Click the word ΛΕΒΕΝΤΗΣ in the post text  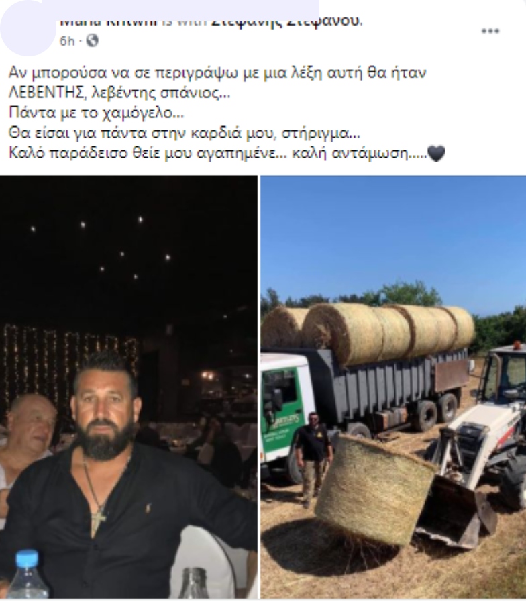46,93
